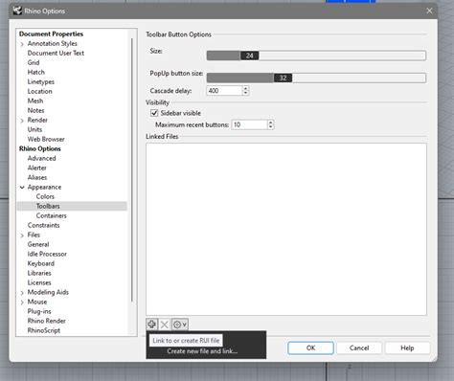Select General in the options tree
Viewport: 454px width, 381px height.
coord(38,244)
